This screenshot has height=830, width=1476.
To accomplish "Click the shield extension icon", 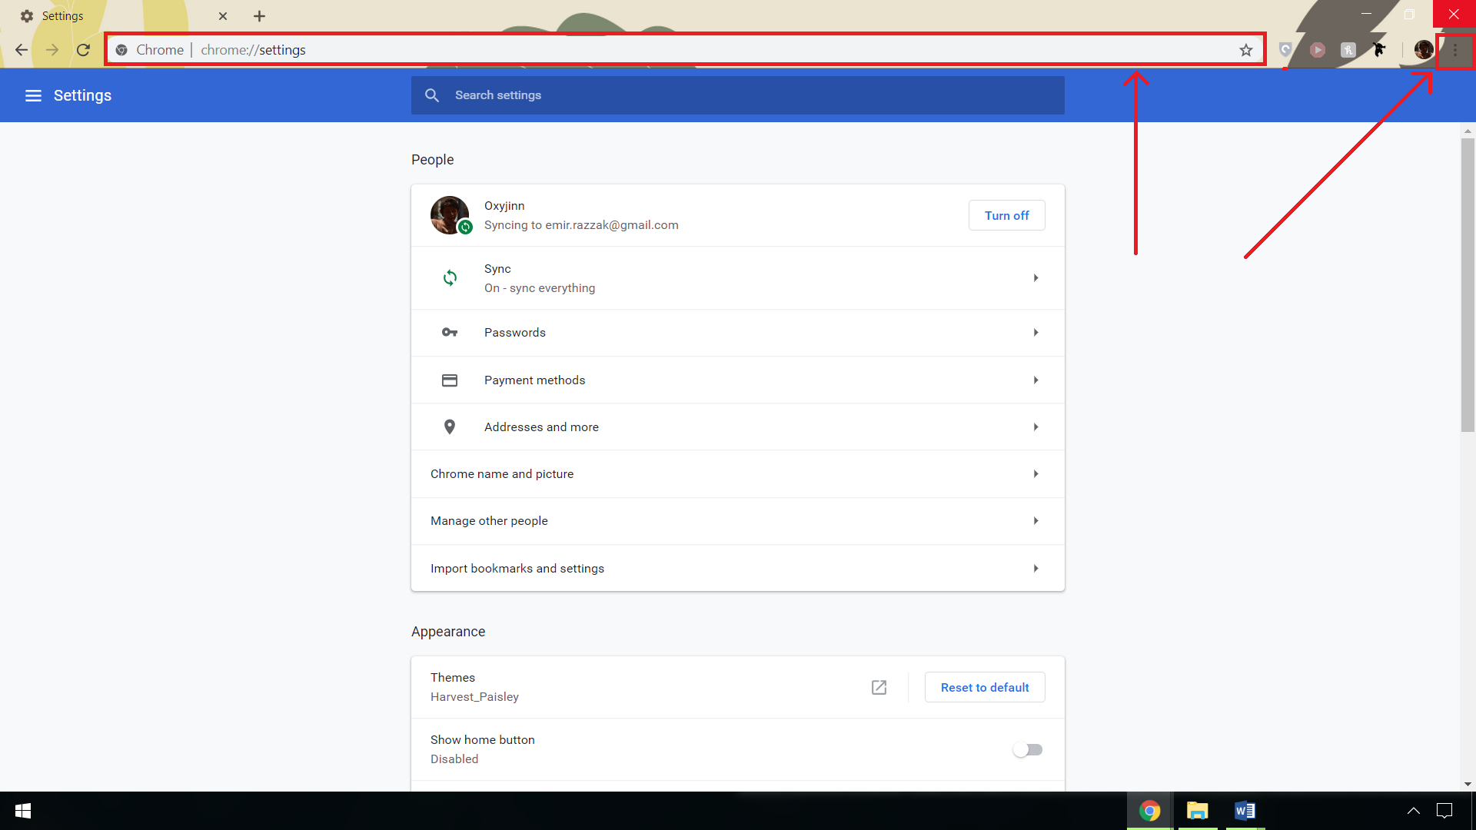I will pyautogui.click(x=1285, y=50).
